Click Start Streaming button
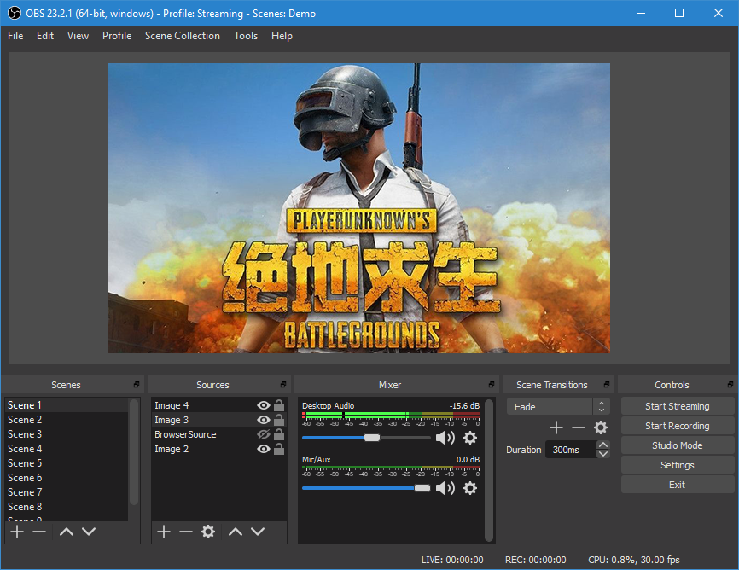The width and height of the screenshot is (739, 570). click(x=678, y=406)
